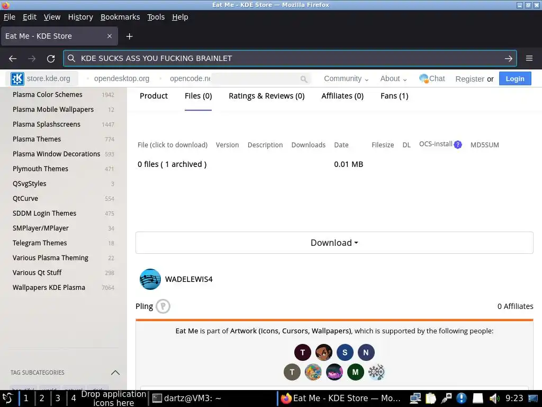Close the Eat Me - KDE Store tab

110,36
